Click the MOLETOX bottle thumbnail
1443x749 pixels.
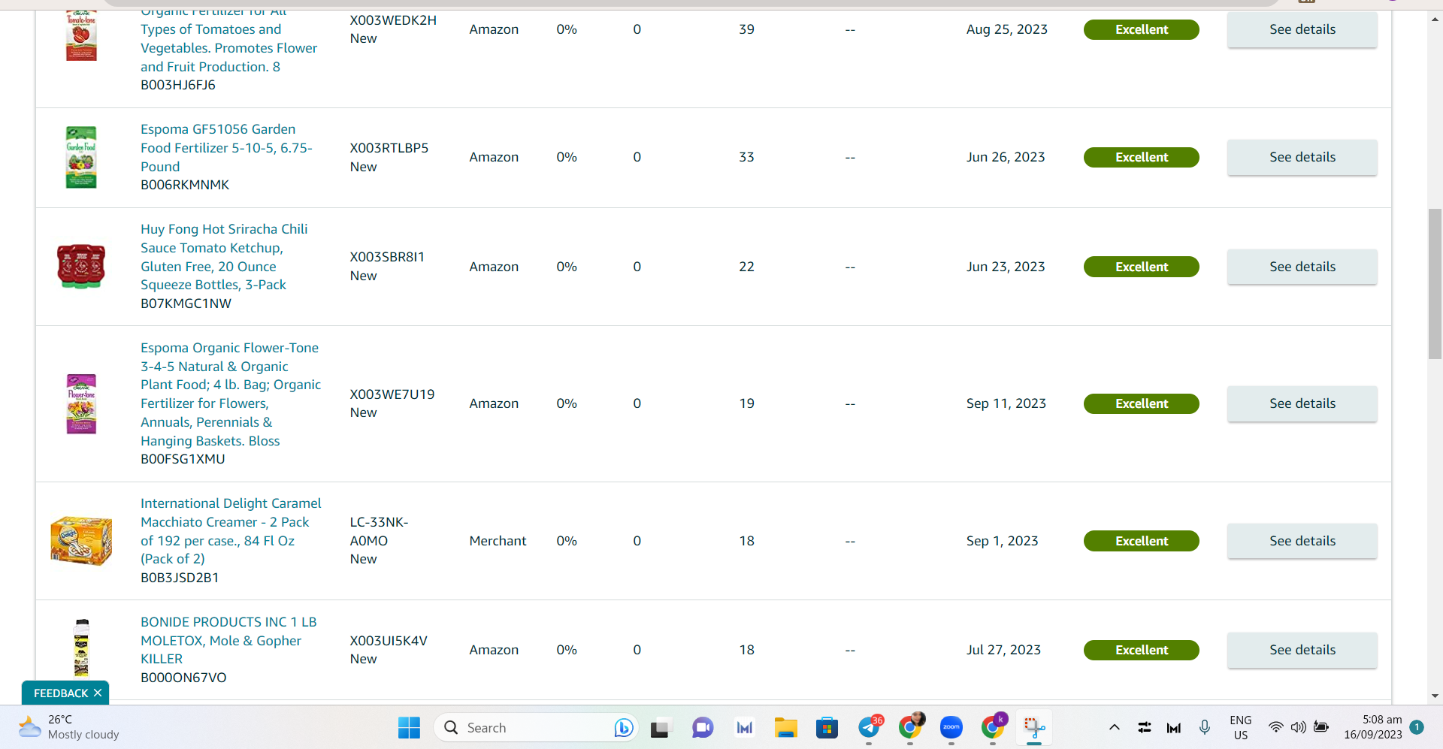coord(81,648)
